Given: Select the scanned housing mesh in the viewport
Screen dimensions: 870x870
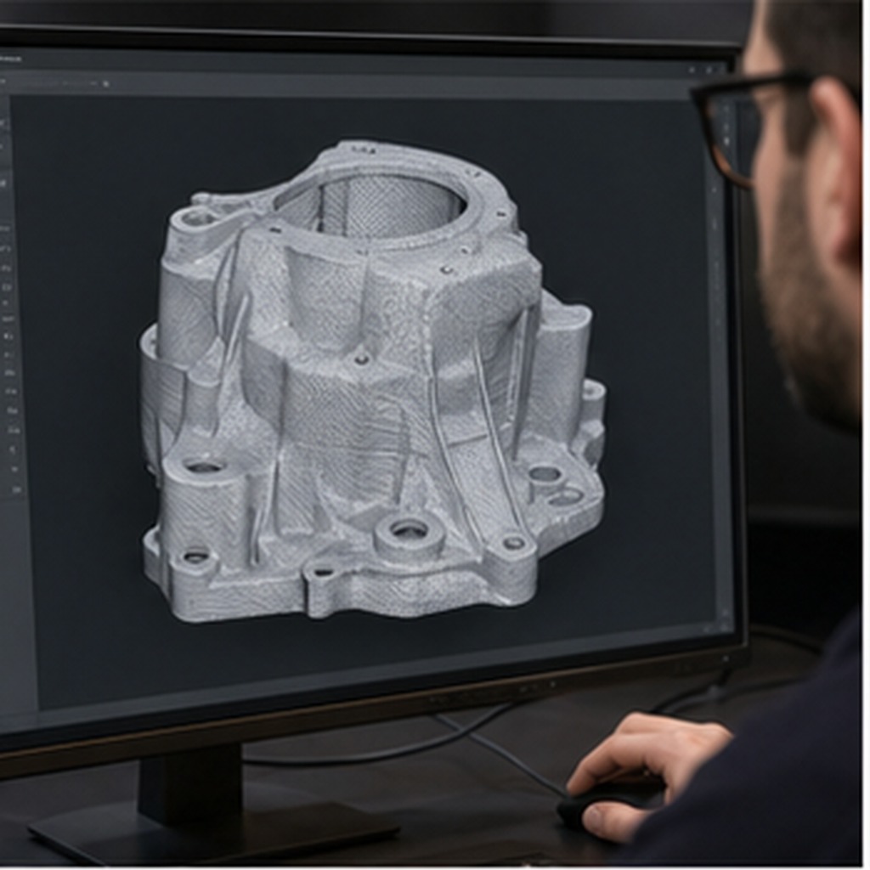Looking at the screenshot, I should pos(372,383).
